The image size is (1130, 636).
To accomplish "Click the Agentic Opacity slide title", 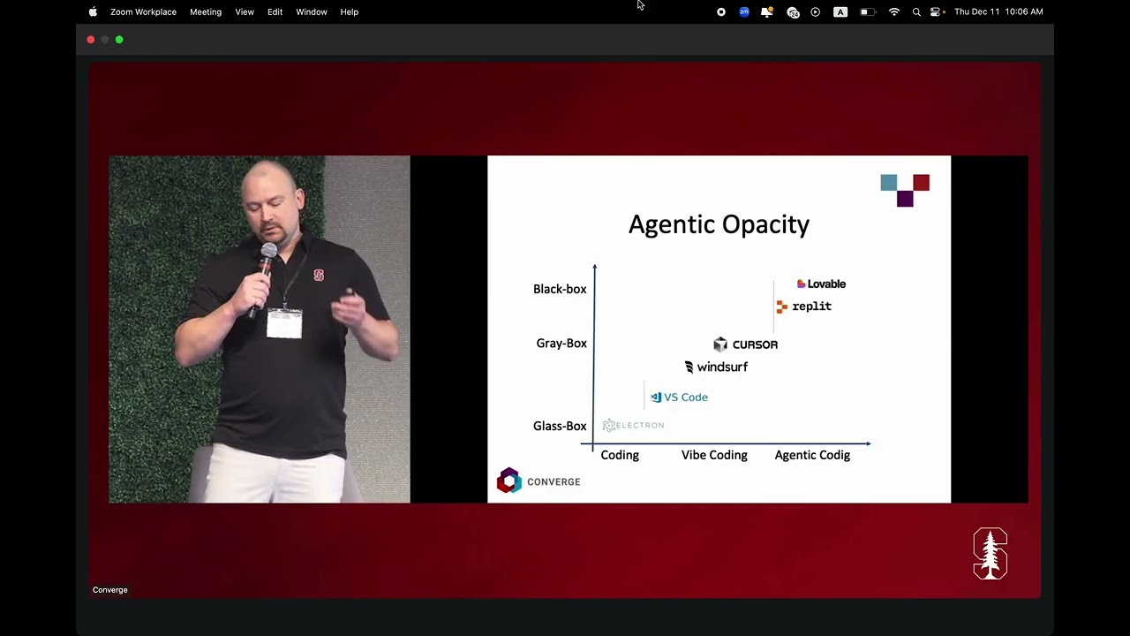I will 719,224.
